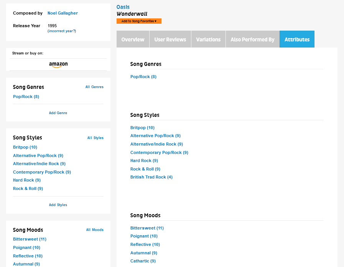Click the Attributes tab
Screen dimensions: 344x267
pos(297,39)
